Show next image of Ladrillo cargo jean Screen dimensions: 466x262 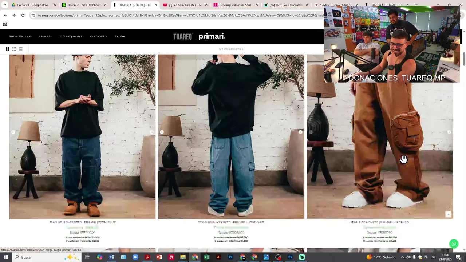click(x=449, y=132)
